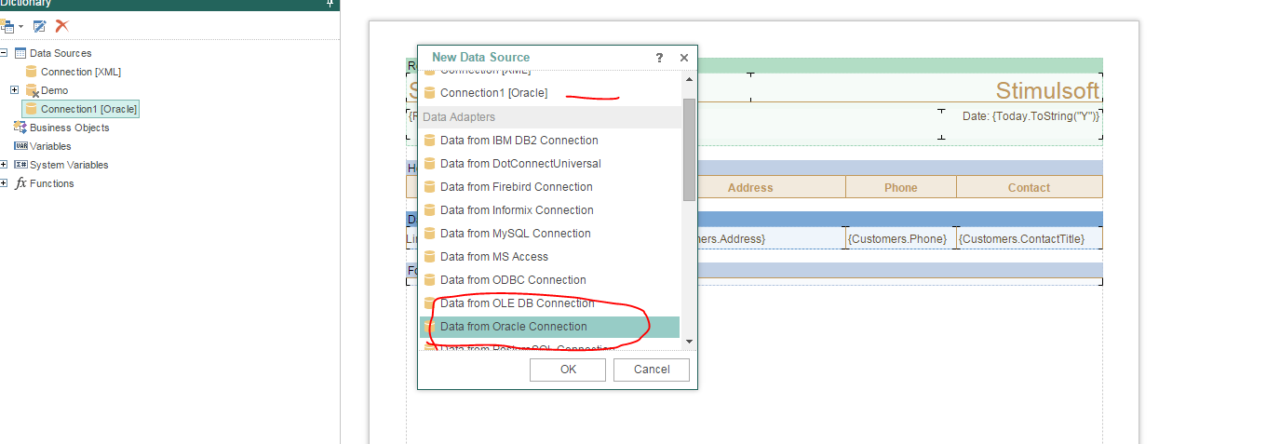The height and width of the screenshot is (444, 1280).
Task: Click the Demo database icon
Action: (x=32, y=90)
